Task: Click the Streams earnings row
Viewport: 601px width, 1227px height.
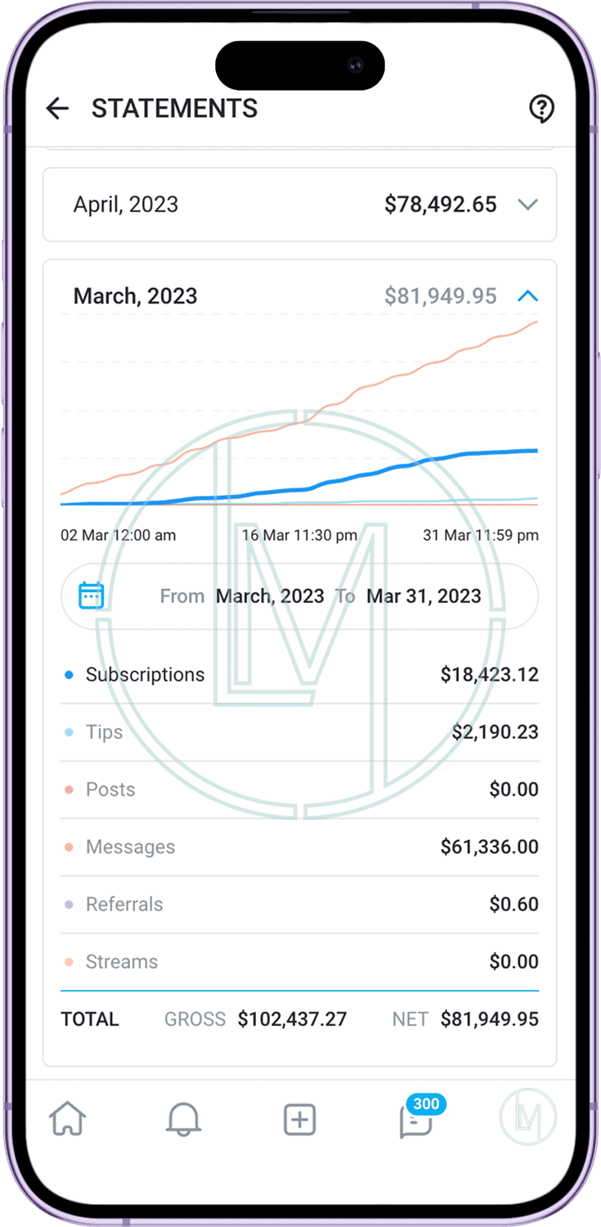Action: (299, 961)
